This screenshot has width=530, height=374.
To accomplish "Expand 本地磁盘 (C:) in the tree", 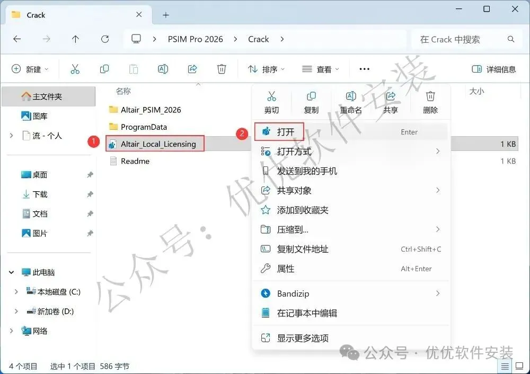I will (x=16, y=291).
